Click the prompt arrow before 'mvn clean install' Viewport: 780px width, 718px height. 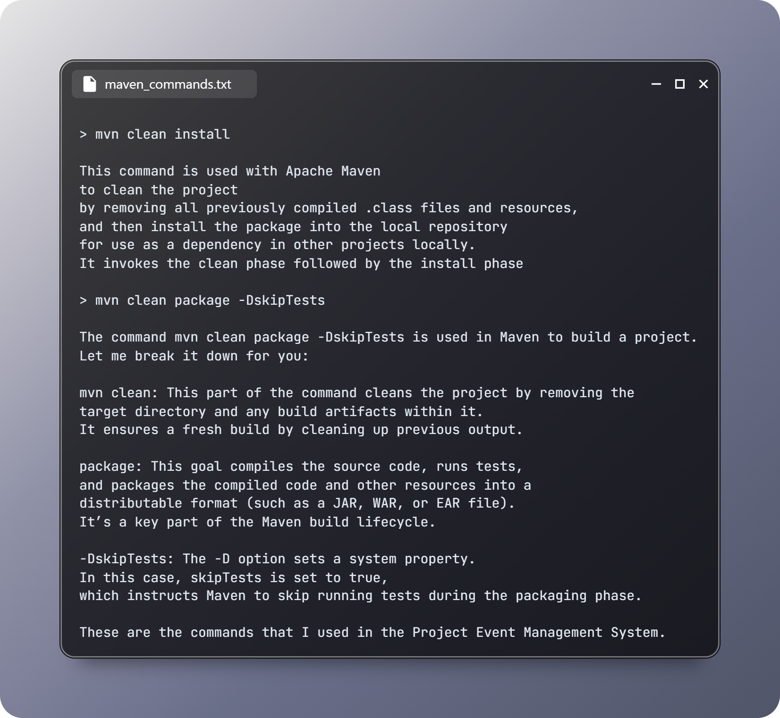click(x=83, y=135)
